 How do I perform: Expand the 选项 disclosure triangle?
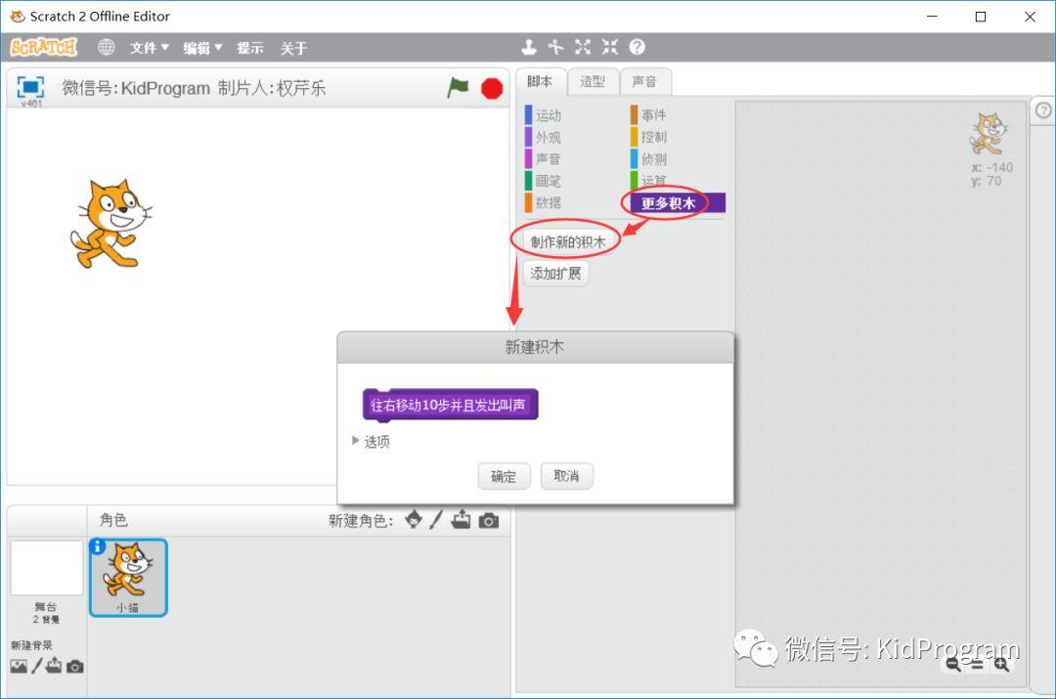356,440
